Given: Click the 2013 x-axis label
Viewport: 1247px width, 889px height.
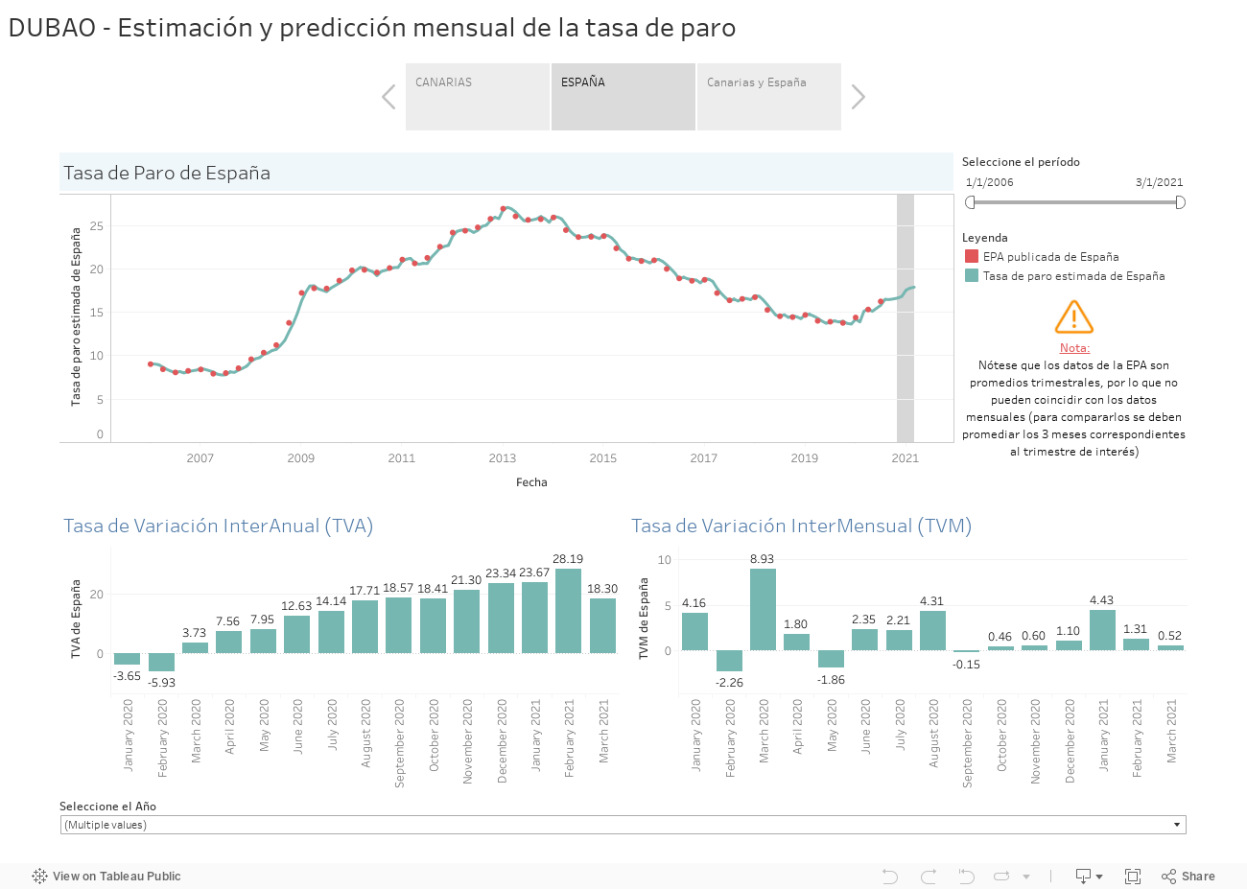Looking at the screenshot, I should [503, 457].
